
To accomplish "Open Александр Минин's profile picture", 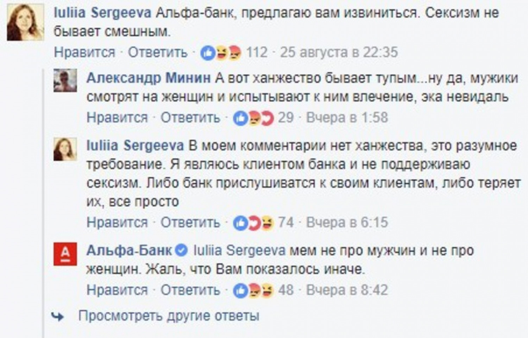I will click(x=65, y=81).
